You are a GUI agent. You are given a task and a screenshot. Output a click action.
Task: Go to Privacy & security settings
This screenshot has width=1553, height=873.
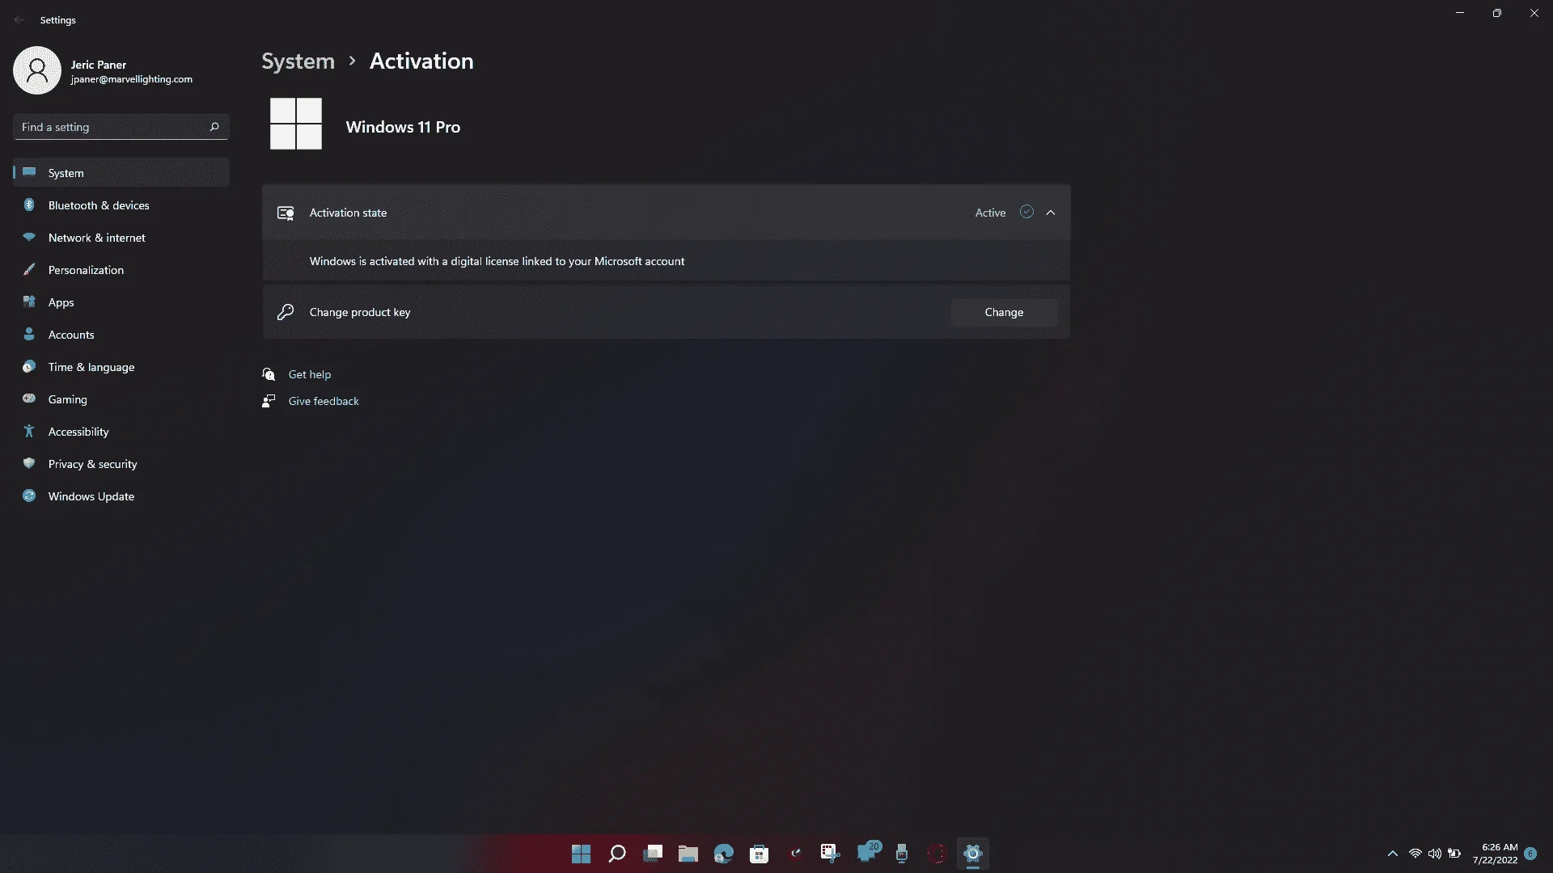(x=121, y=464)
